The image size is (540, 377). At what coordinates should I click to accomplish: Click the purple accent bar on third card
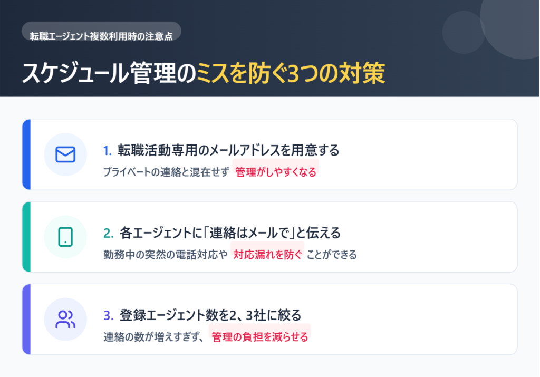point(26,319)
